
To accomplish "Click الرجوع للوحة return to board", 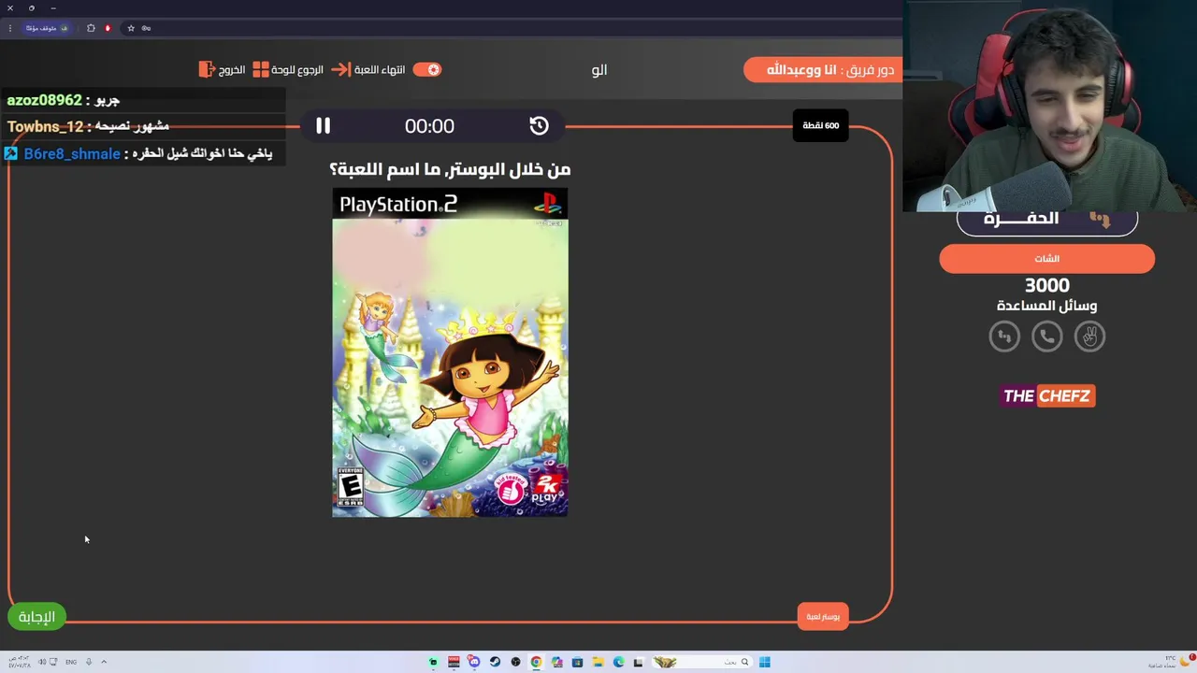I will (x=288, y=69).
